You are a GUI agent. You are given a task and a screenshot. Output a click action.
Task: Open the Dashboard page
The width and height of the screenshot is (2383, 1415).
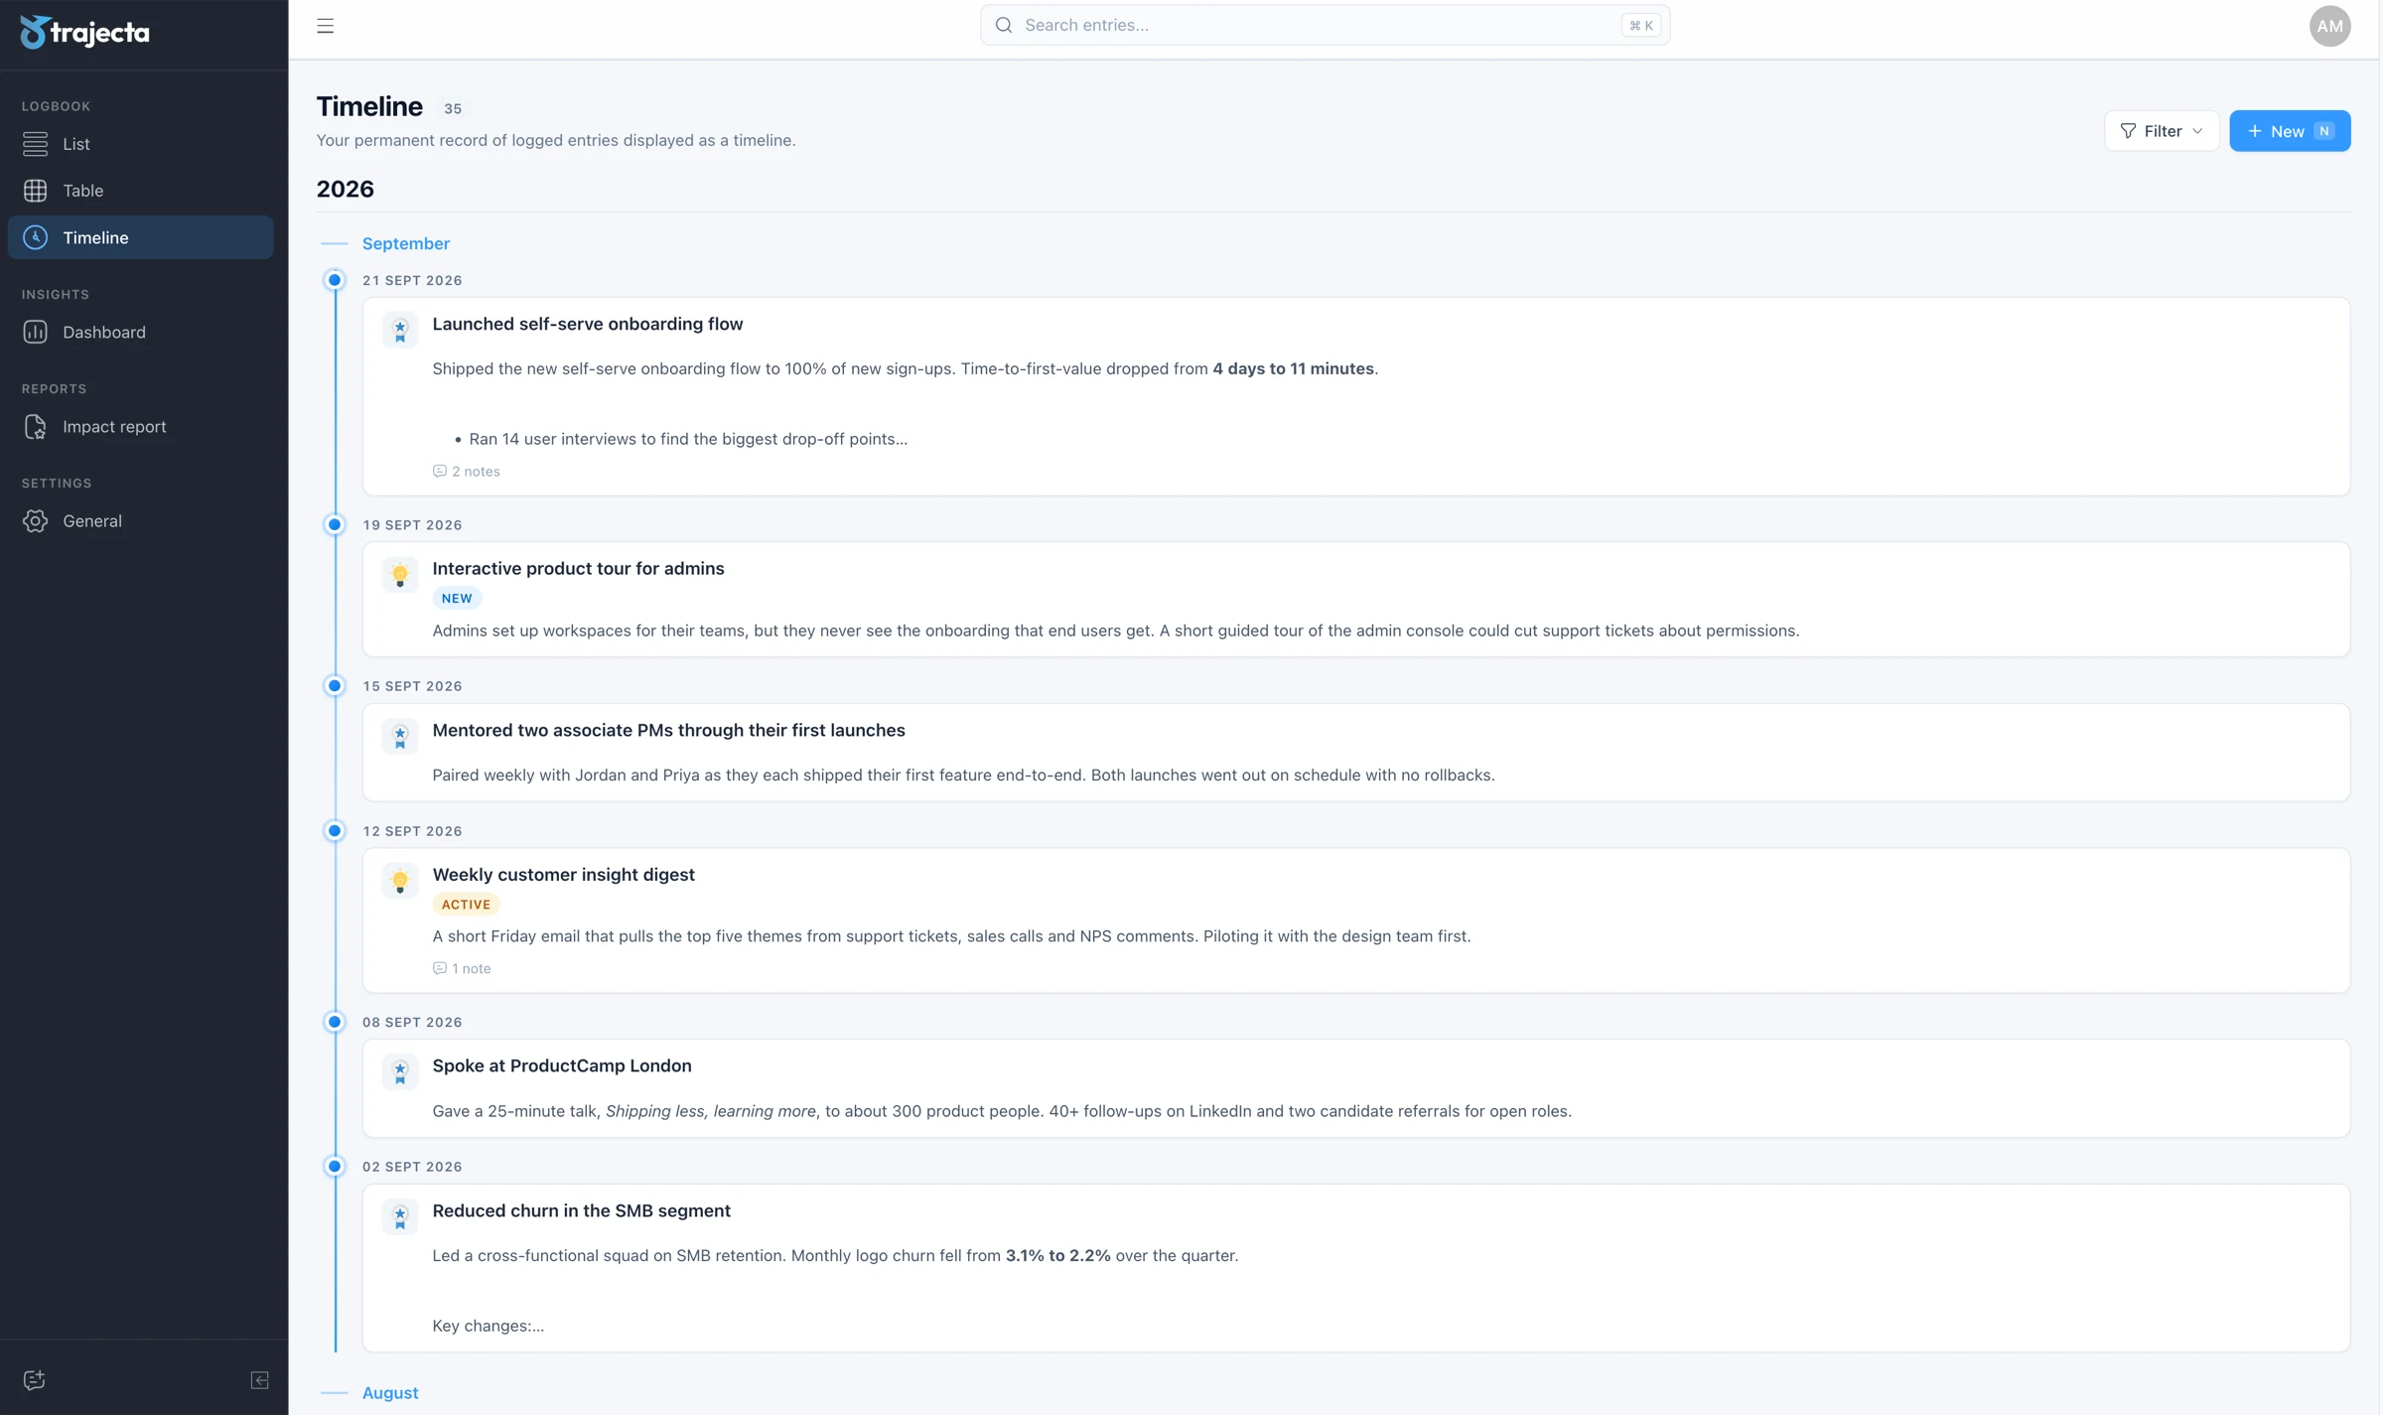(140, 332)
